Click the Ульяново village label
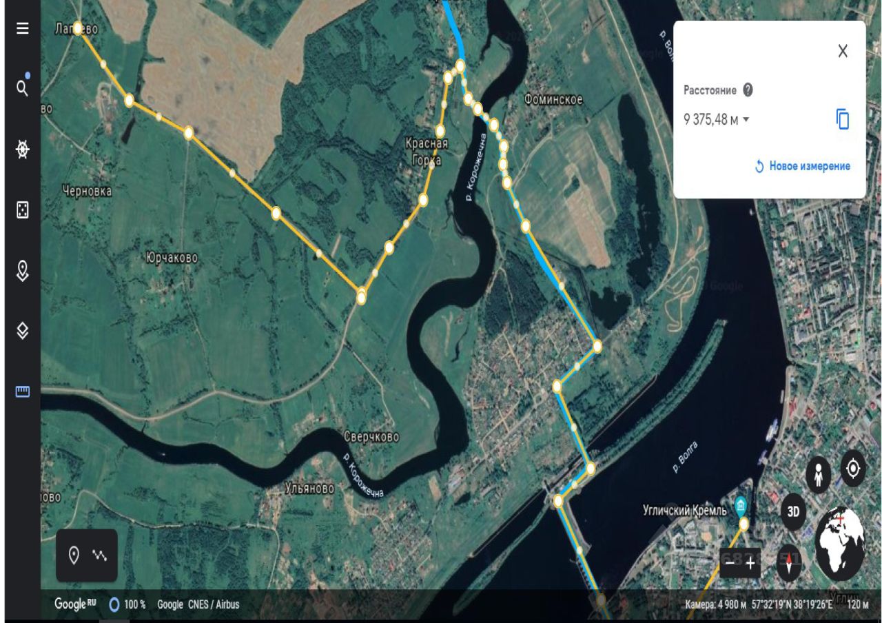This screenshot has width=882, height=623. click(x=309, y=489)
